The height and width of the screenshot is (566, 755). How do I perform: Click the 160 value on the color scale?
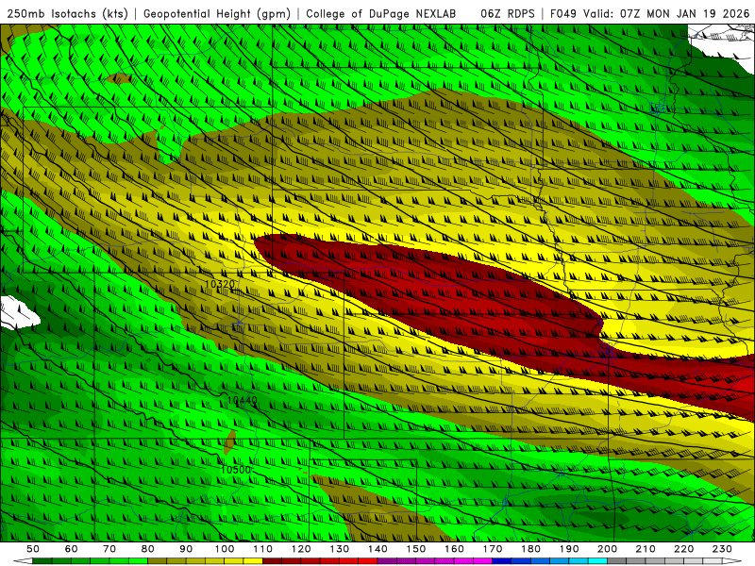(x=454, y=549)
